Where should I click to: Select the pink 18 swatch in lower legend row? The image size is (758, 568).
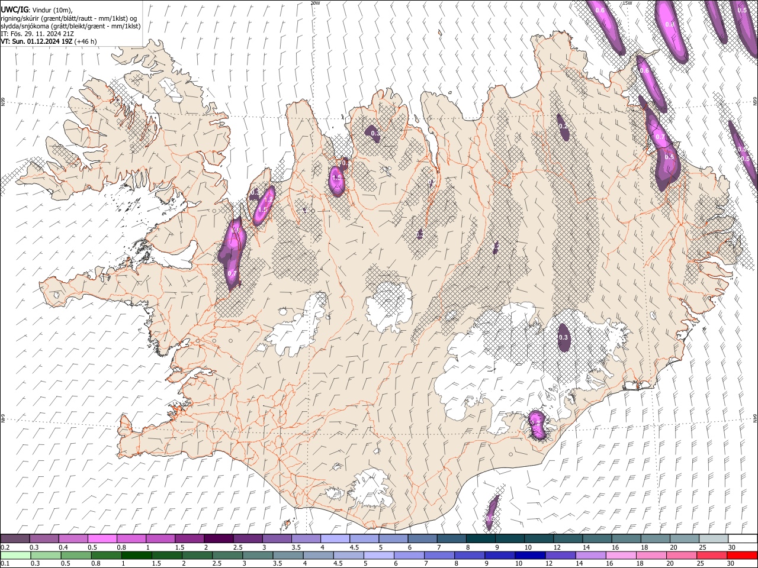click(651, 555)
